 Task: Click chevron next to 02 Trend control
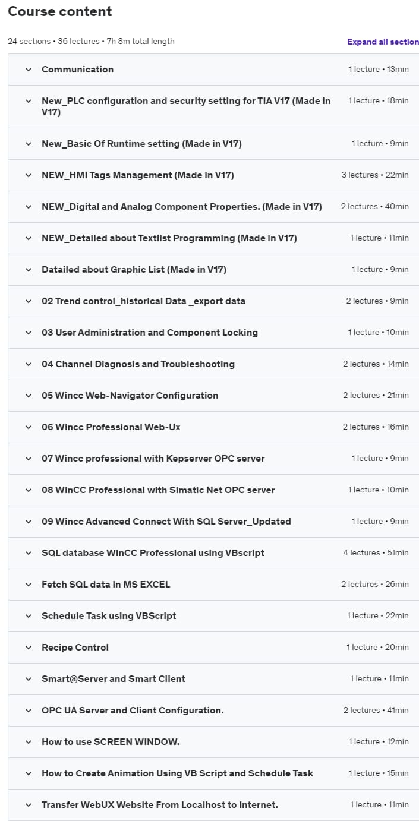tap(28, 301)
